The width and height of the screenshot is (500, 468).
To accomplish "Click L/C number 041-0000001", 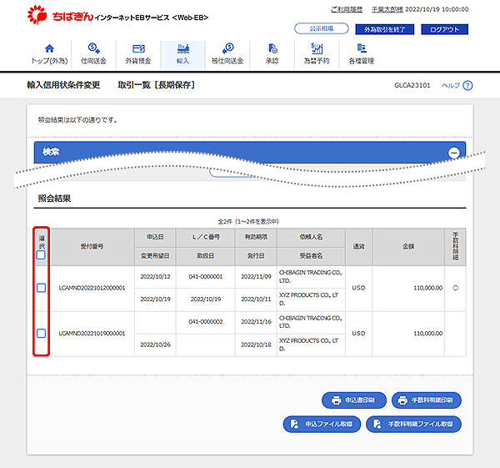I will click(205, 276).
